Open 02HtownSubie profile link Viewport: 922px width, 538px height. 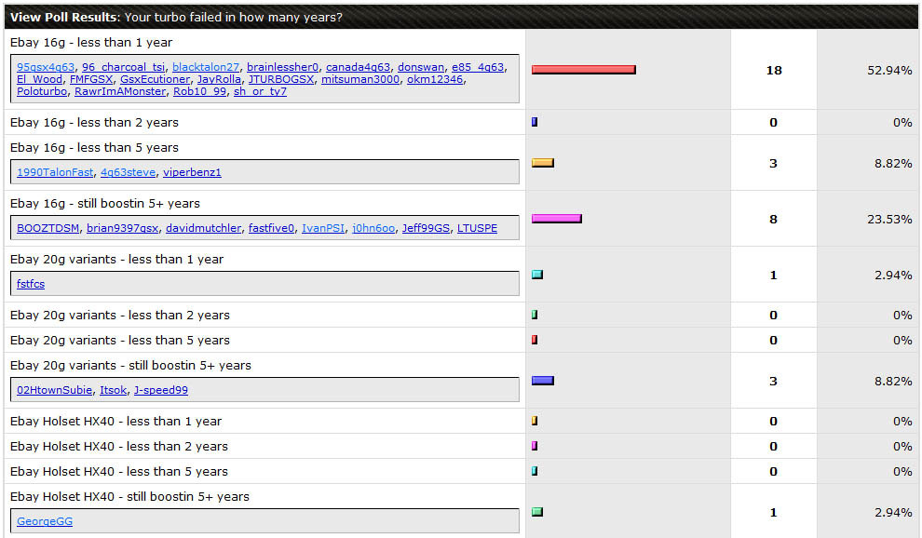point(55,390)
